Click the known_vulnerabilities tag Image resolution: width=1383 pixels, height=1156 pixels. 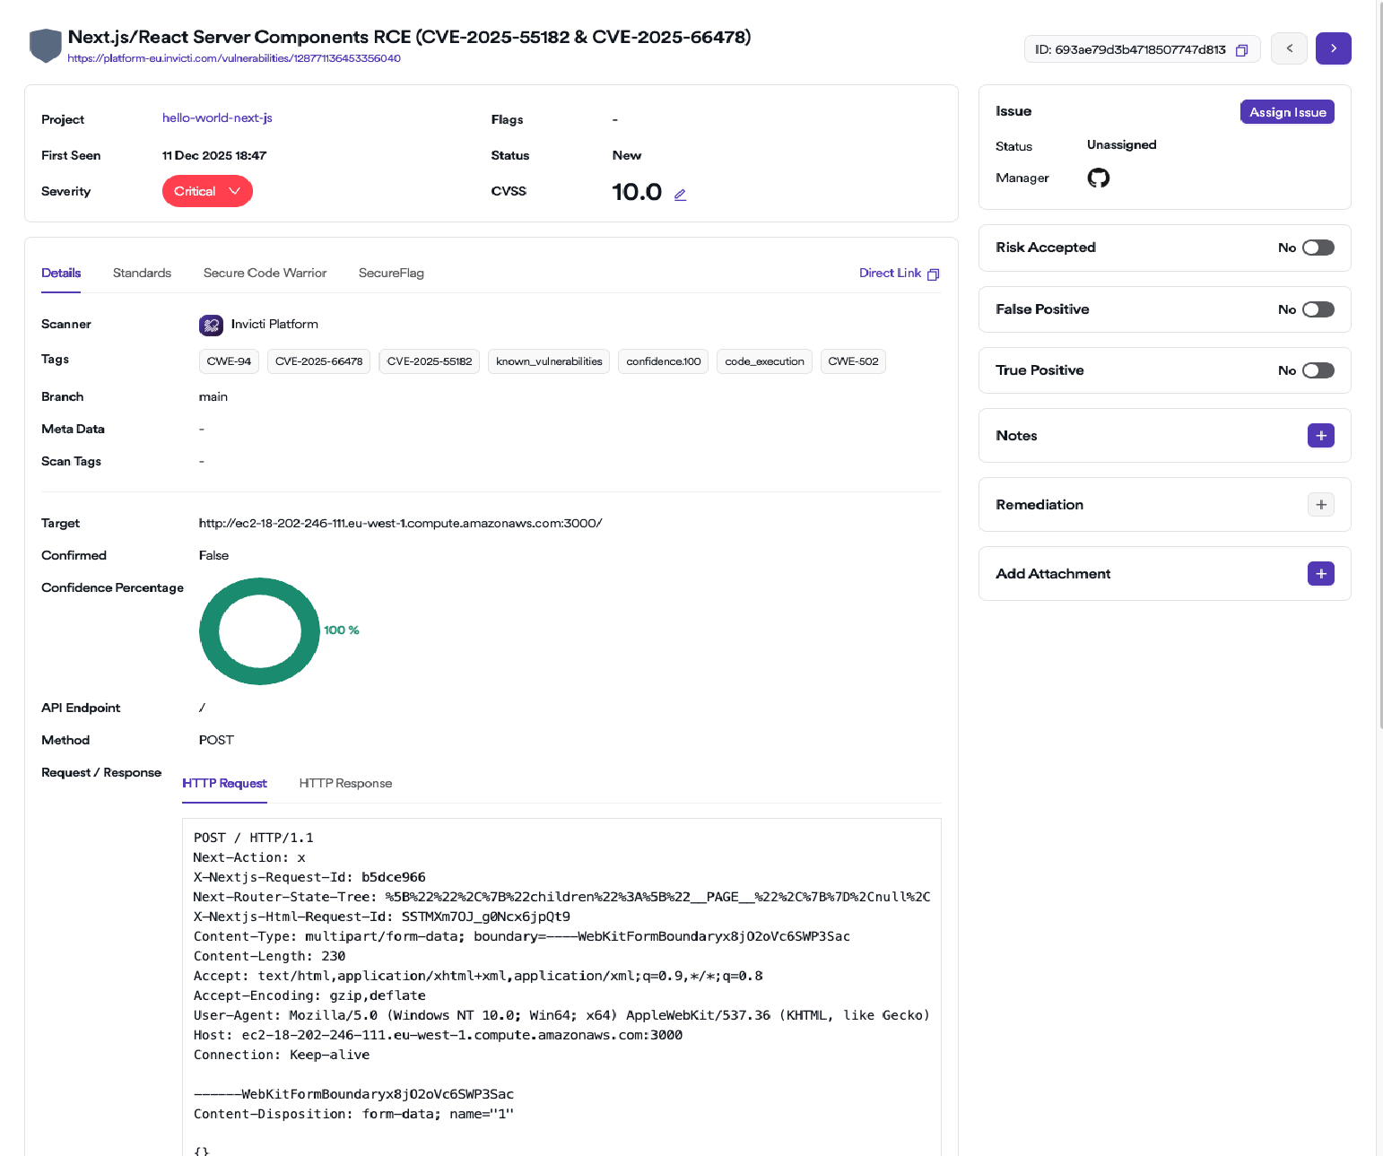click(549, 361)
